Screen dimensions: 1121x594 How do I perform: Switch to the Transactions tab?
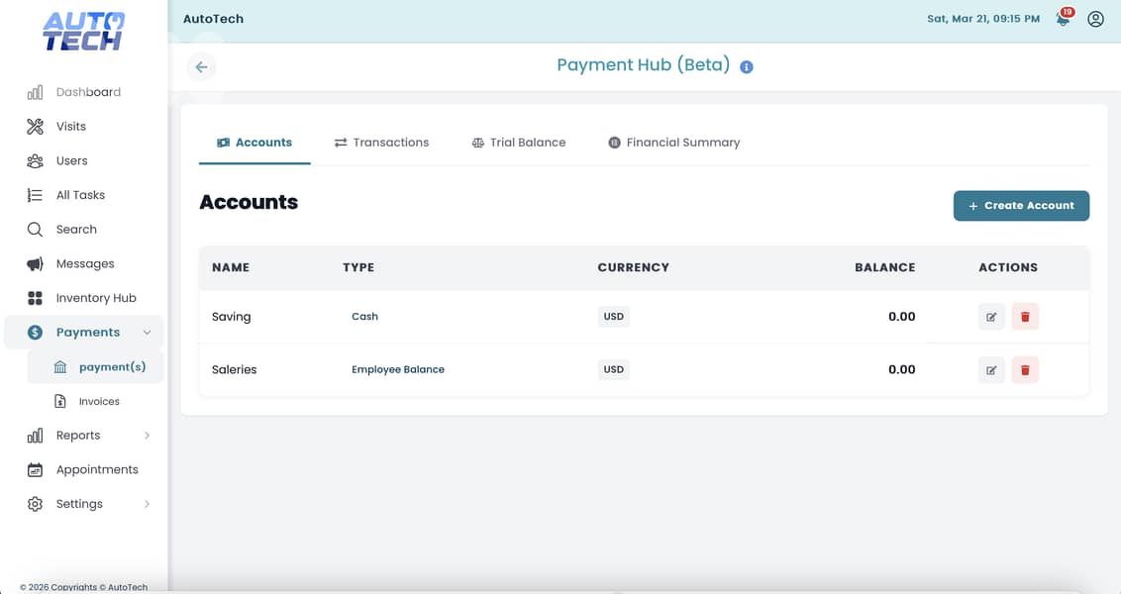[381, 143]
